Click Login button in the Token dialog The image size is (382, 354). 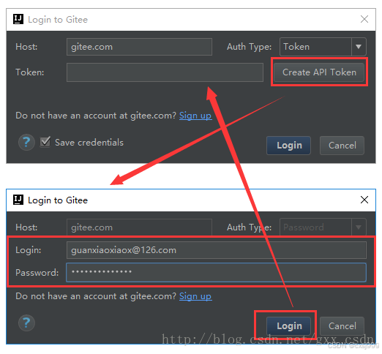[289, 146]
